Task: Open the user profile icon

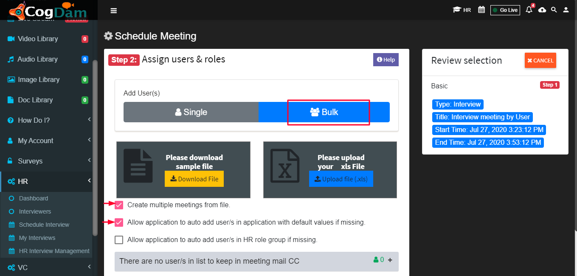Action: click(x=566, y=10)
